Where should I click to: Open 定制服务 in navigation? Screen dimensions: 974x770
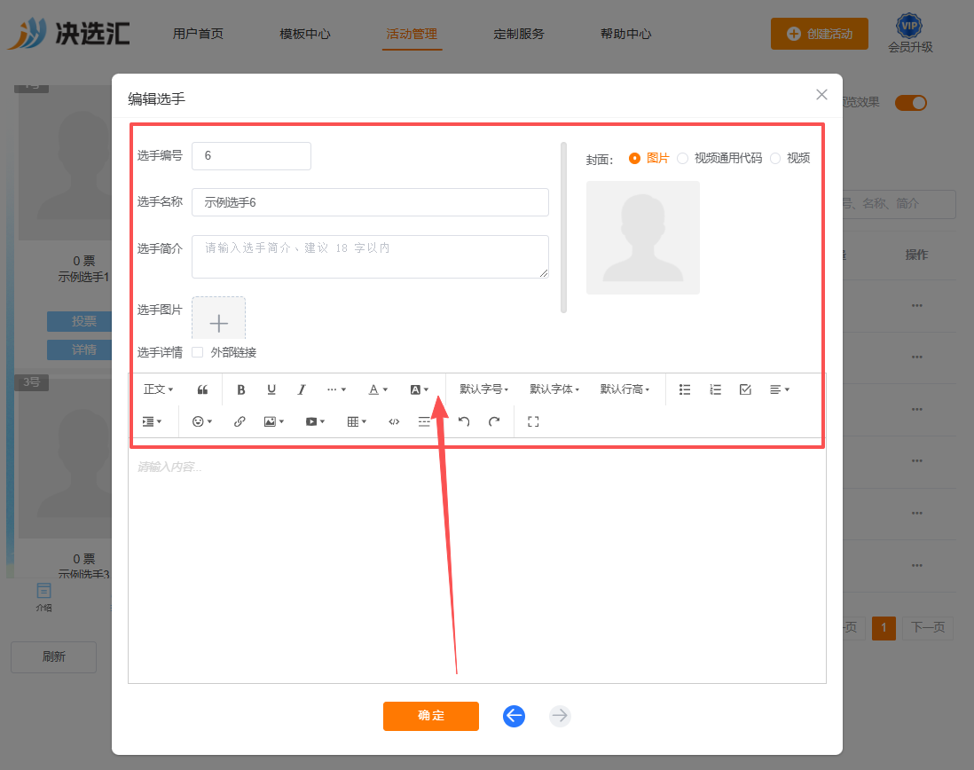tap(519, 34)
